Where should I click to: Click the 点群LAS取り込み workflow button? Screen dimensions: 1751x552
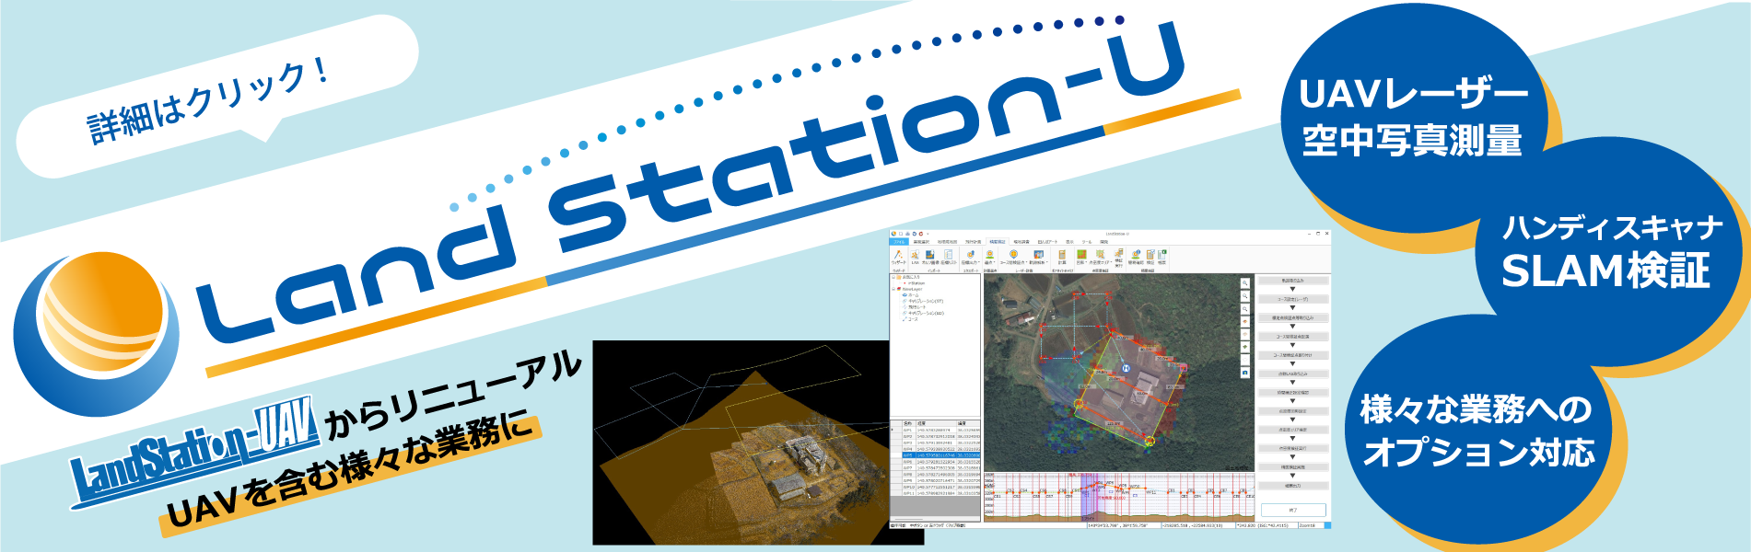(1292, 374)
